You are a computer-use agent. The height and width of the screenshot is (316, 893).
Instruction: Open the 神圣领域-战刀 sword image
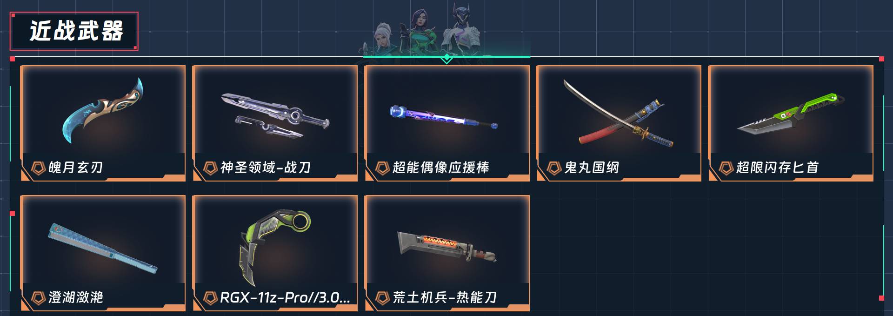click(275, 116)
